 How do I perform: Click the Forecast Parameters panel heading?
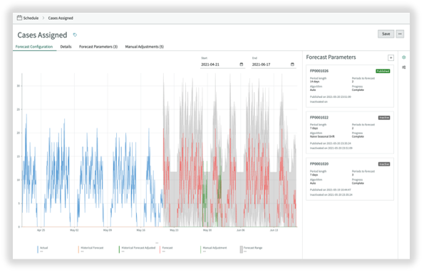(x=331, y=57)
